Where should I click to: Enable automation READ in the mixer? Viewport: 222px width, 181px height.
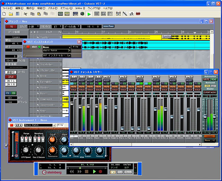(214, 79)
